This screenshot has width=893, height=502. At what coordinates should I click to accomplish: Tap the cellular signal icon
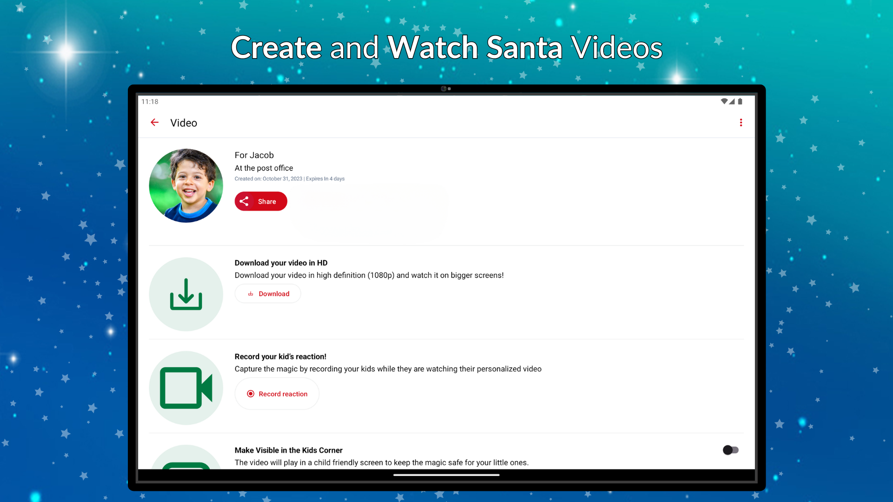732,101
